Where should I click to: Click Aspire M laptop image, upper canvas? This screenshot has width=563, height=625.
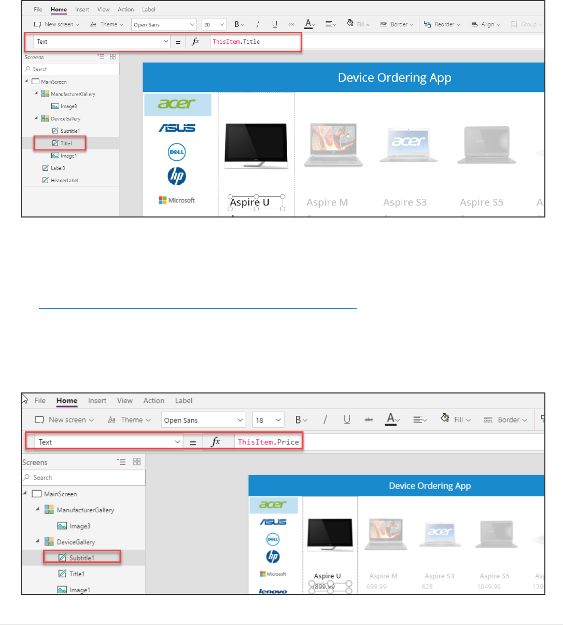[333, 145]
